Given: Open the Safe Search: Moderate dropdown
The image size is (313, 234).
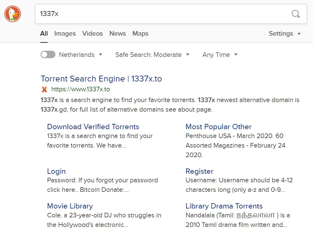Looking at the screenshot, I should coord(152,55).
